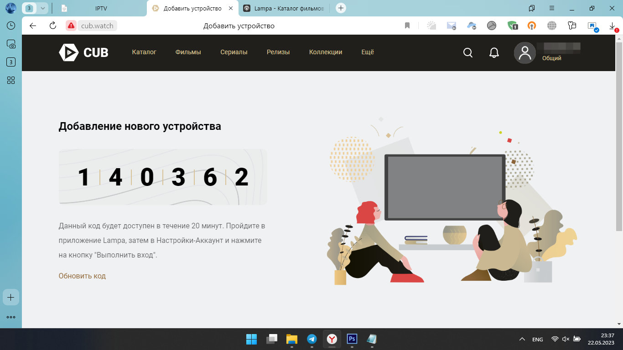Open the Фильмы menu item

click(188, 52)
